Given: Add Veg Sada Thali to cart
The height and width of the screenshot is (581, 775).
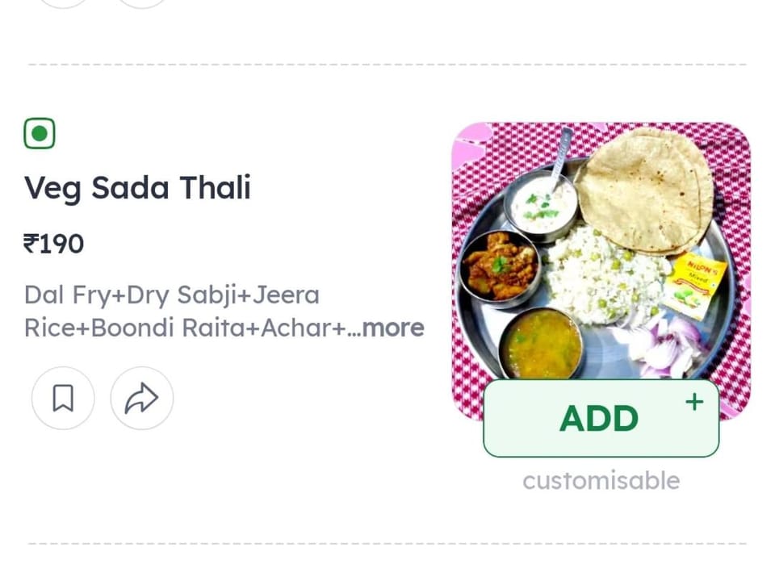Looking at the screenshot, I should point(601,419).
